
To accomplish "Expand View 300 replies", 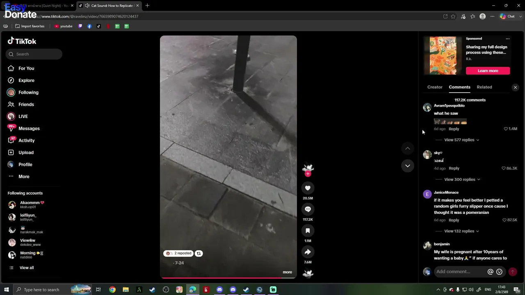I will click(x=462, y=179).
